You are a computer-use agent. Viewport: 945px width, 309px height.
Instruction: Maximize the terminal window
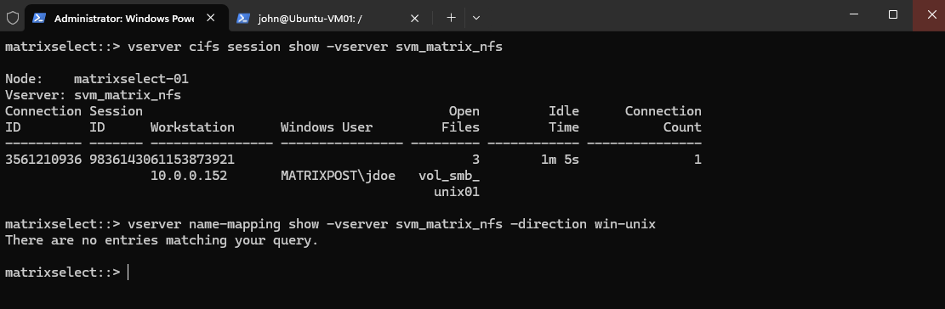(x=893, y=15)
